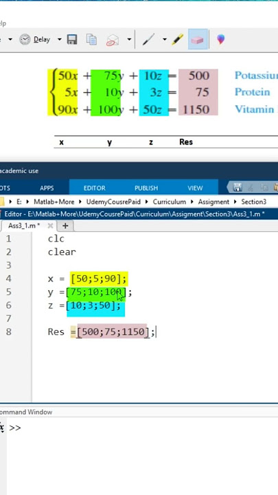Select the Pen tool in Snipping Tool
The height and width of the screenshot is (495, 278).
[148, 39]
